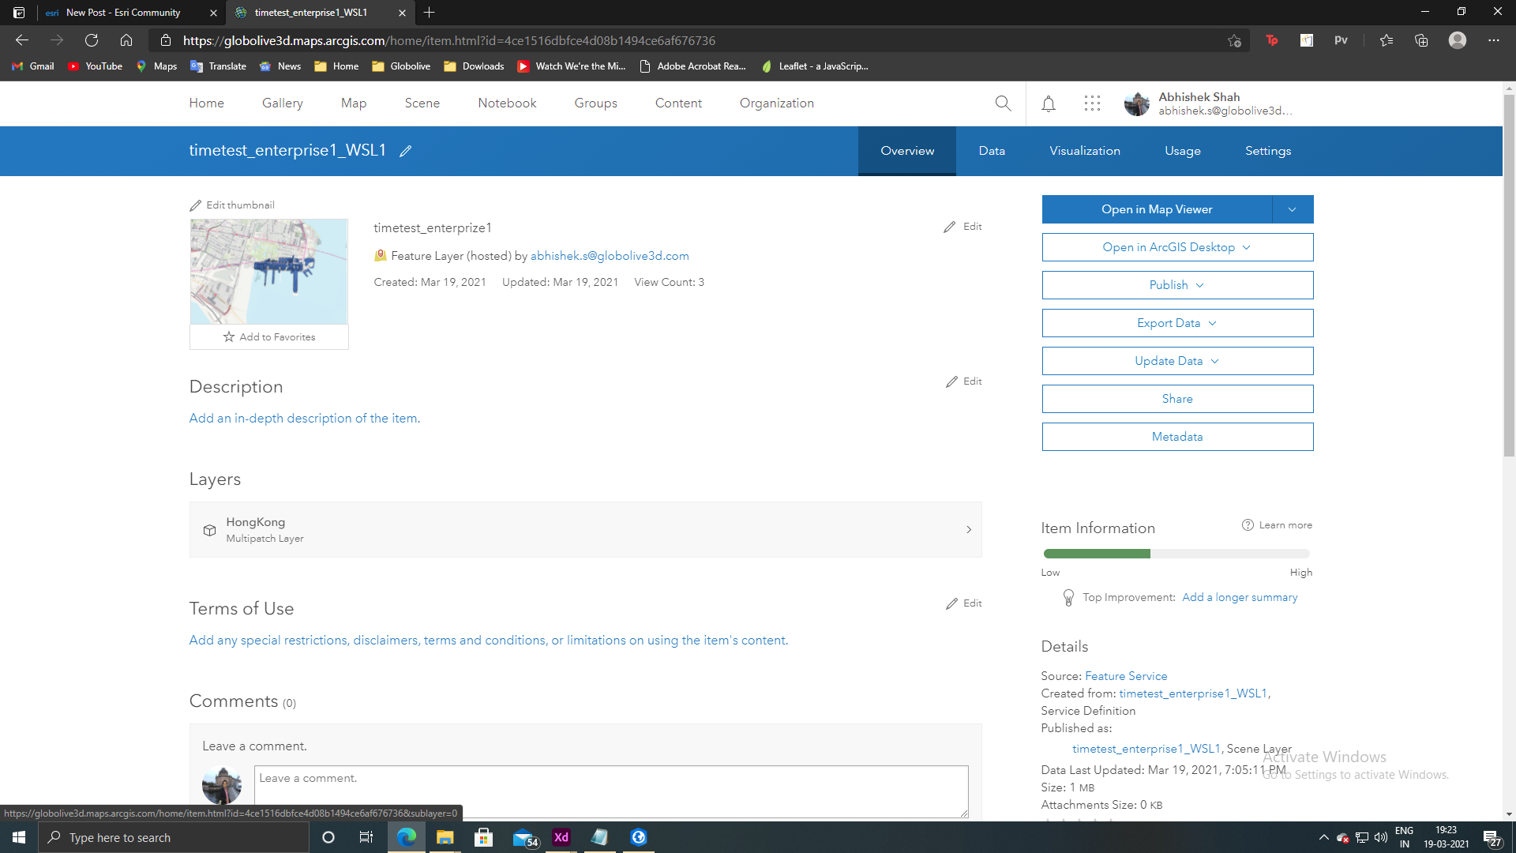
Task: Click the Add to Favorites star
Action: (x=229, y=337)
